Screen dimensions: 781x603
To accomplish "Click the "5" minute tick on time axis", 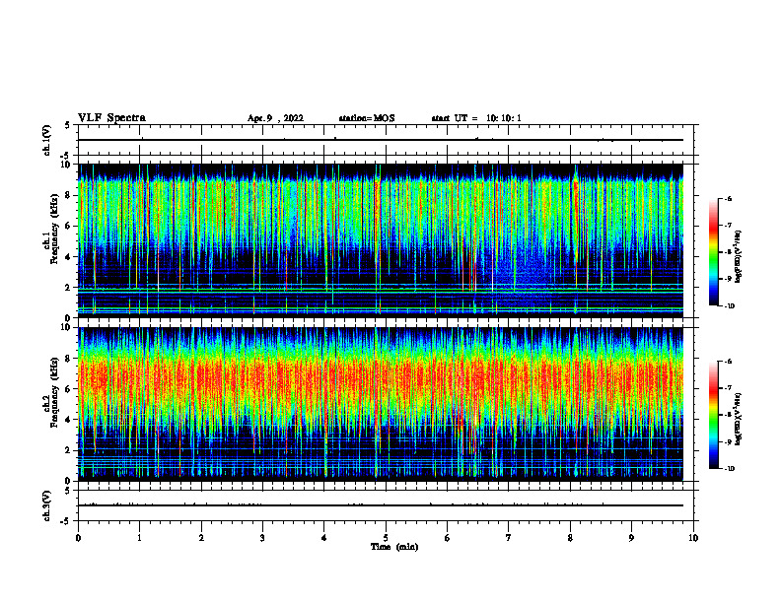I will [386, 538].
